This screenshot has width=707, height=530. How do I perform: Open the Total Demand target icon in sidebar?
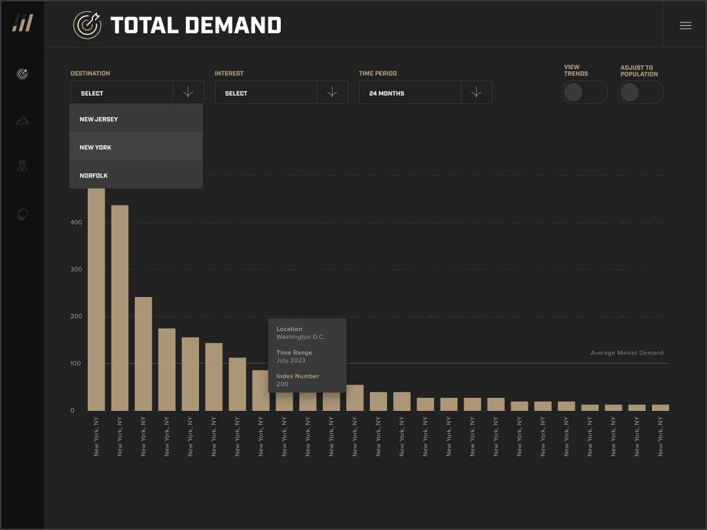22,74
